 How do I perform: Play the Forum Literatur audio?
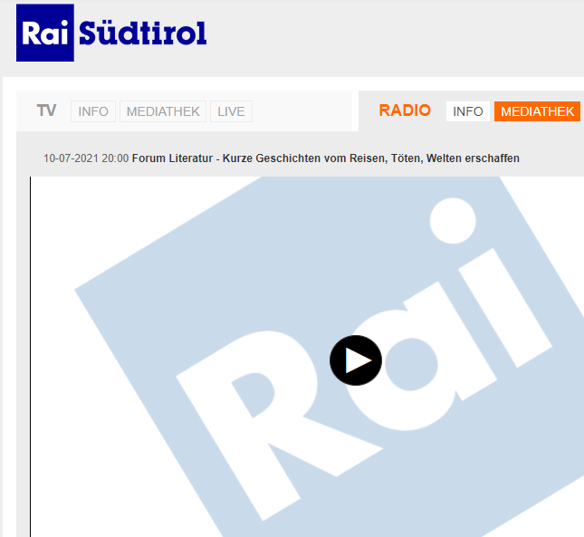point(356,360)
